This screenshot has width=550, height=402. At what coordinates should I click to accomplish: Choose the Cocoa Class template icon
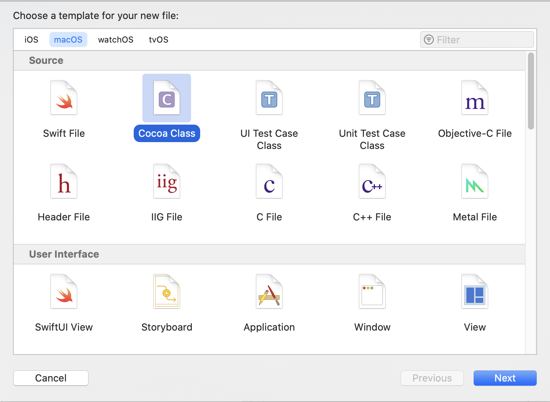(167, 98)
